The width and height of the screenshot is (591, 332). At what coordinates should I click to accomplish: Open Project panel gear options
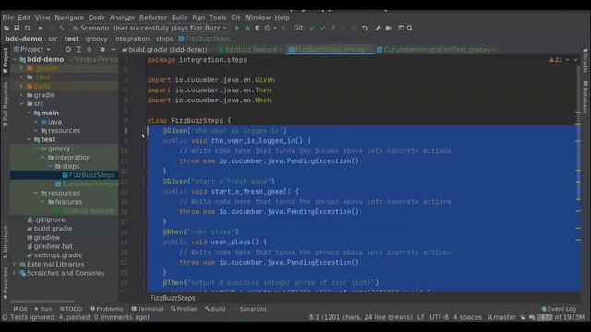click(x=103, y=49)
